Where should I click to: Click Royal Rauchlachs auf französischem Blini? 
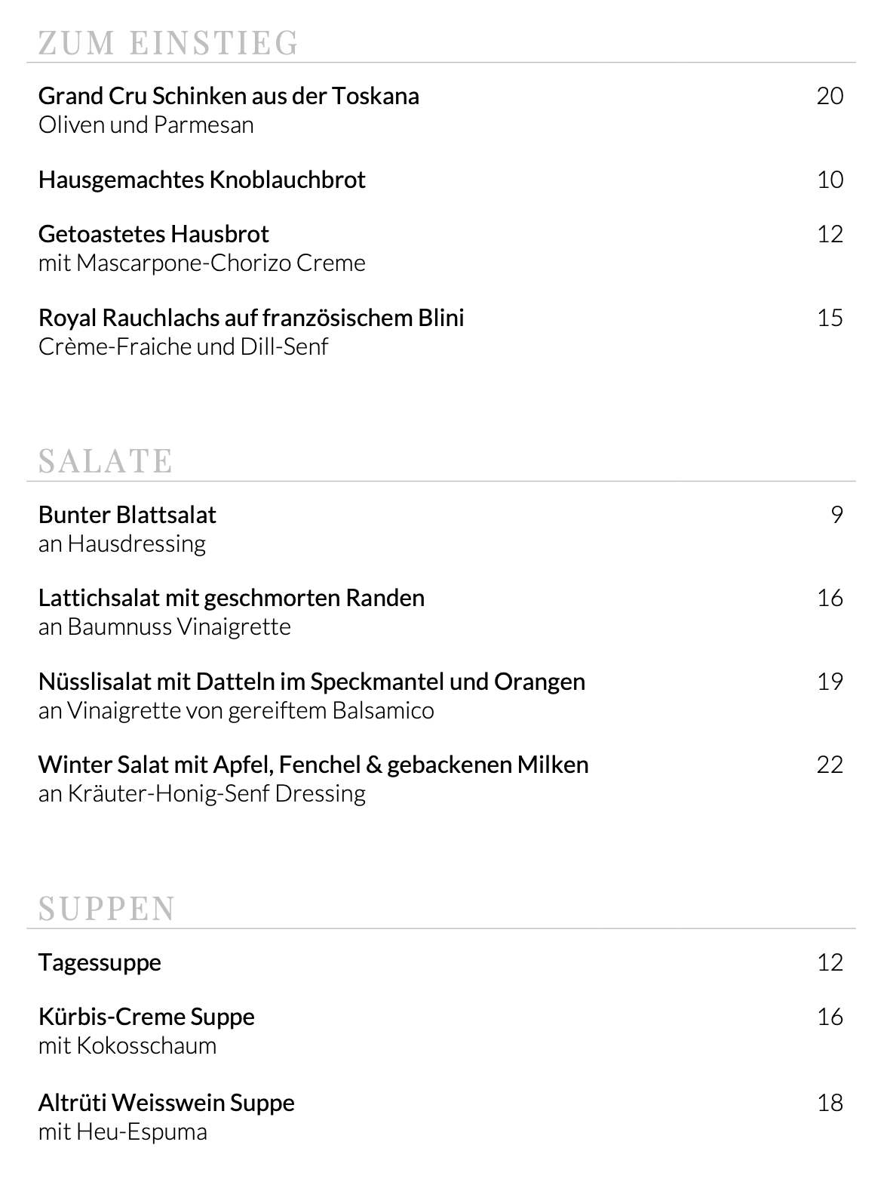pyautogui.click(x=251, y=318)
